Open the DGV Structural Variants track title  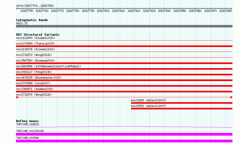(38, 35)
